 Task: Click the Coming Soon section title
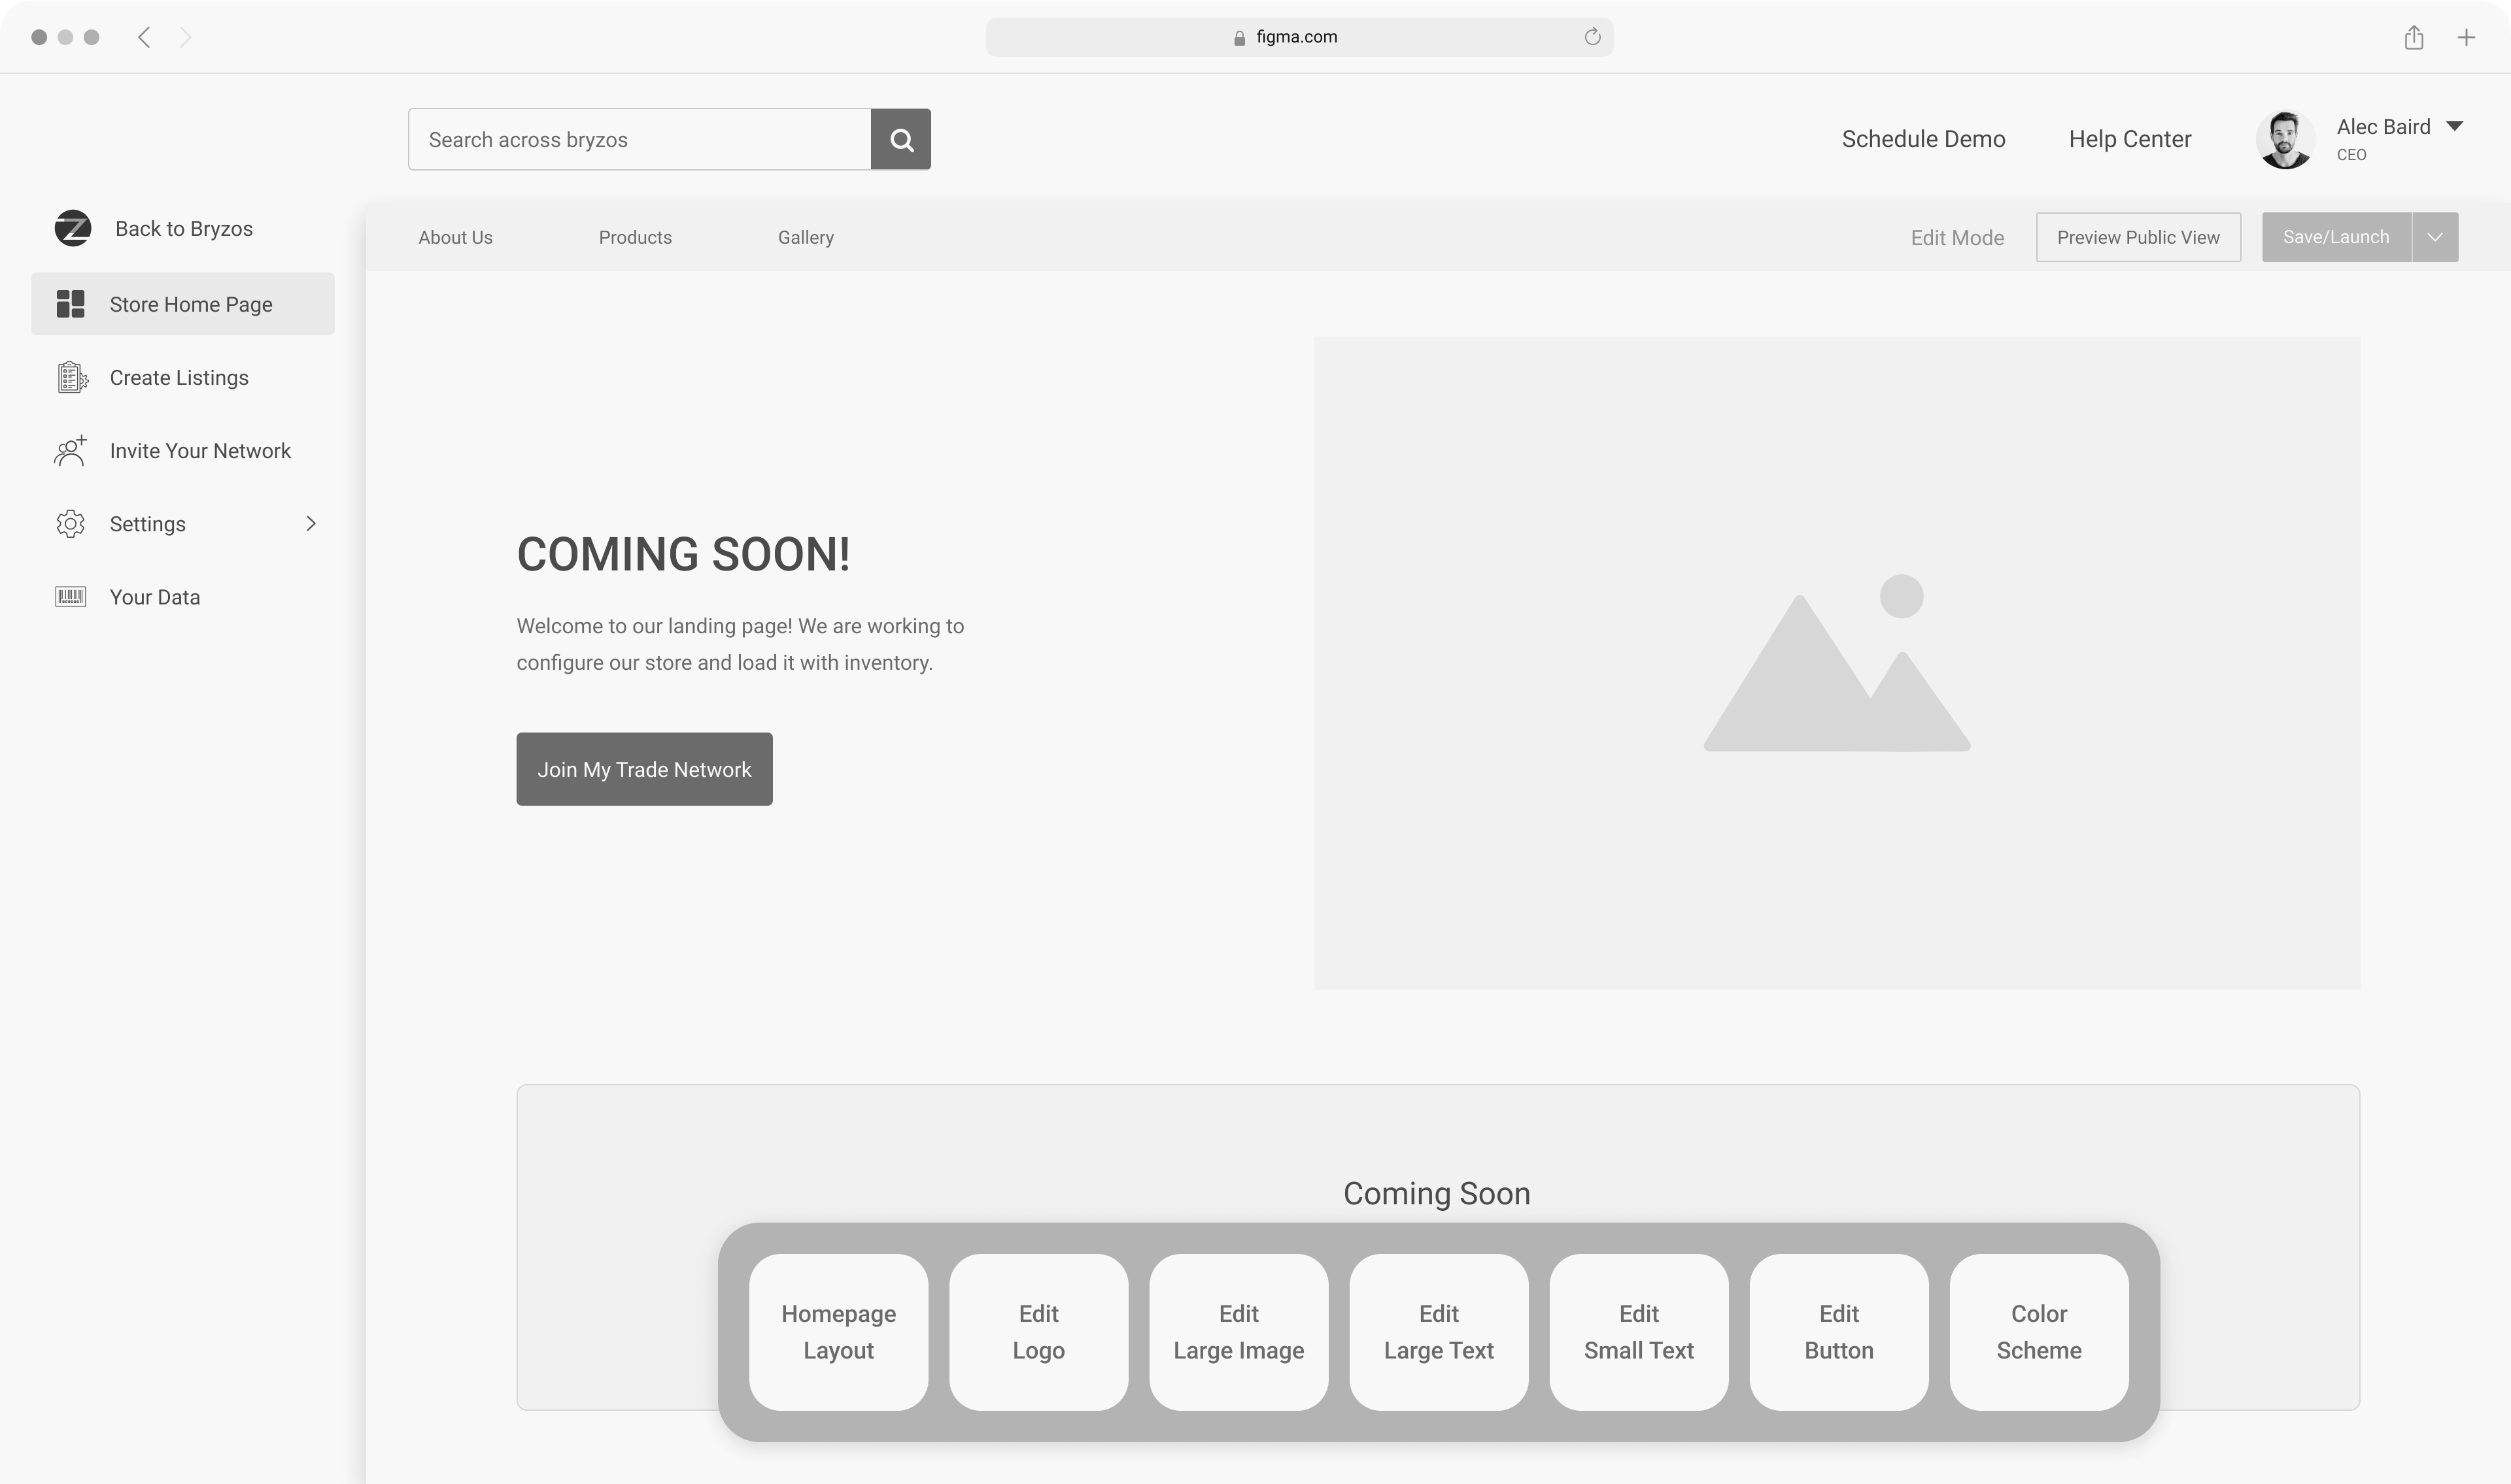coord(1437,1193)
